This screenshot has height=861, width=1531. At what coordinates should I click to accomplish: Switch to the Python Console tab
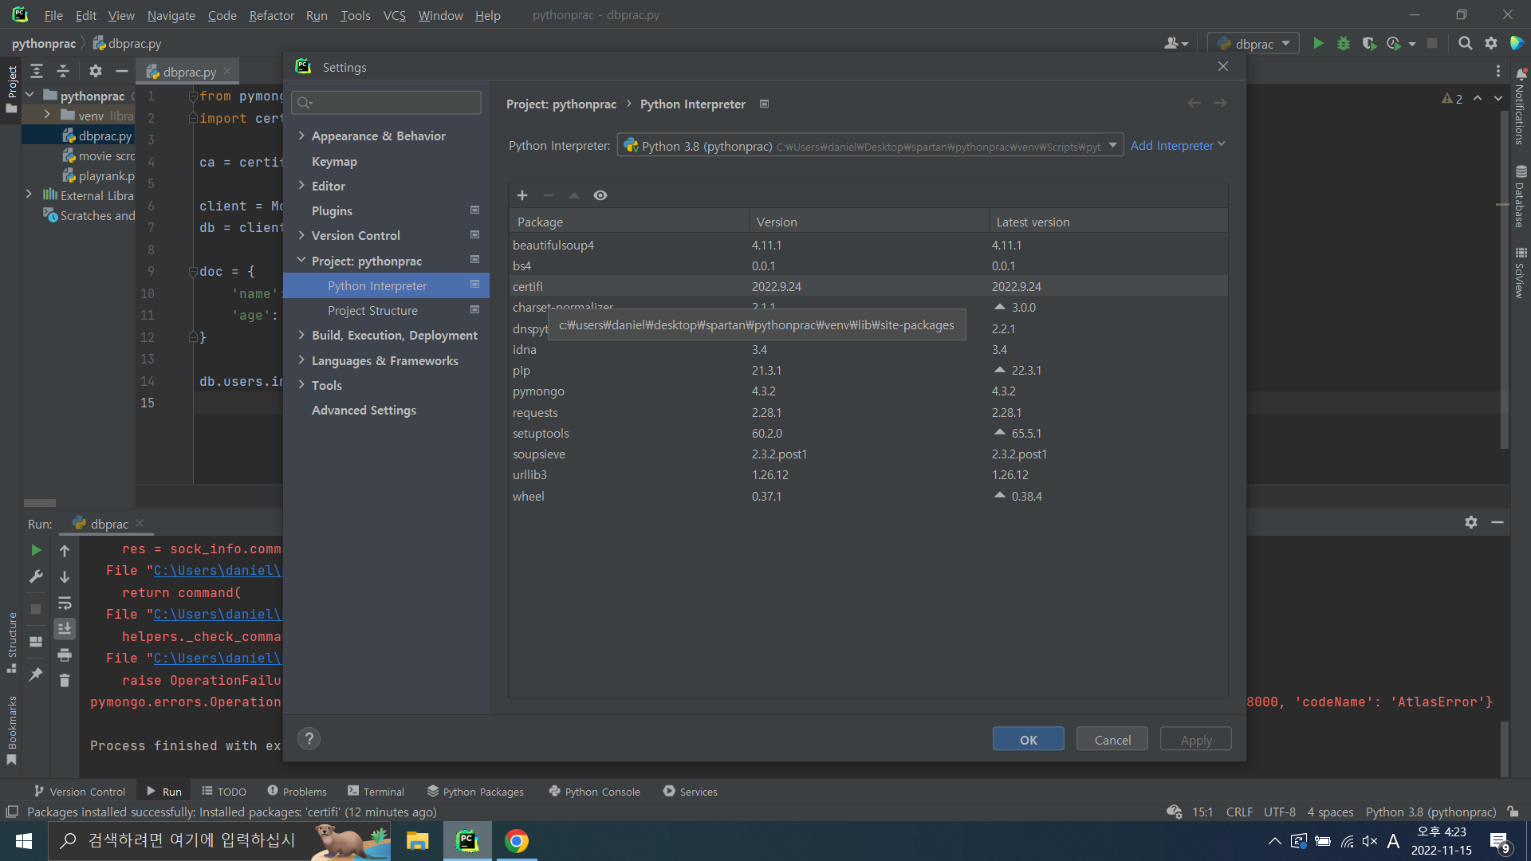point(595,792)
